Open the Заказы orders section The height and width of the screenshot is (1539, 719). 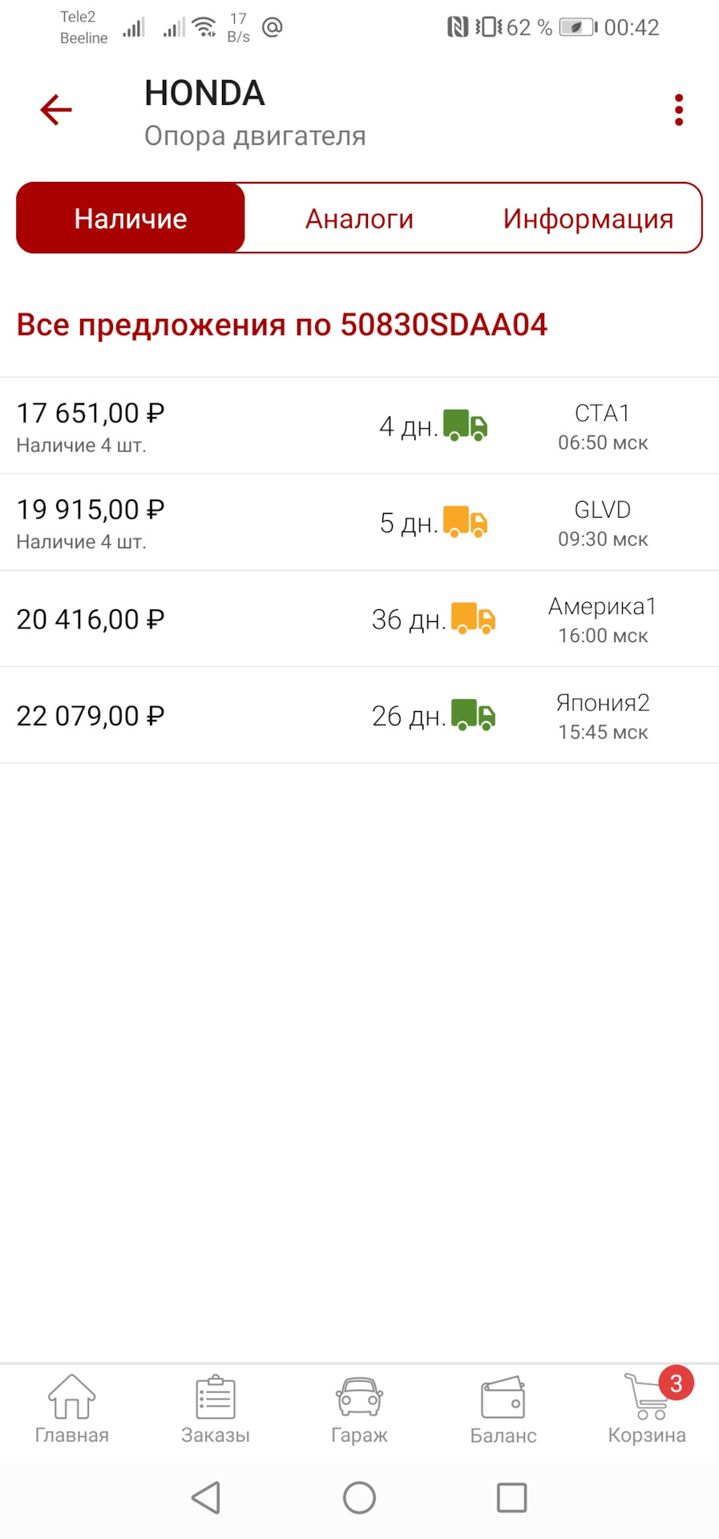click(216, 1408)
